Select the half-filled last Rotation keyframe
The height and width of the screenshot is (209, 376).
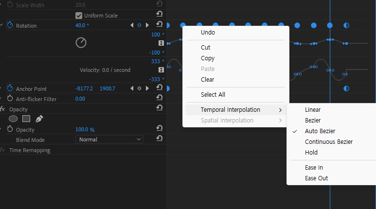click(x=346, y=25)
